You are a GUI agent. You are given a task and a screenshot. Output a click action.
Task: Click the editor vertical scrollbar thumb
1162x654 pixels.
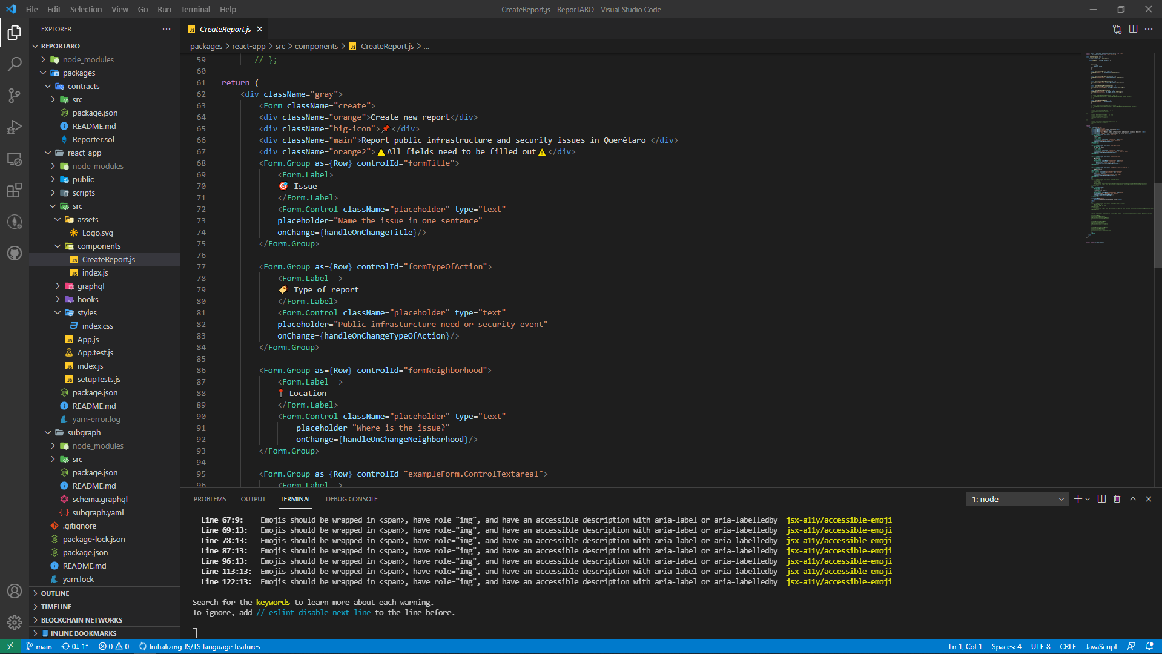coord(1158,225)
